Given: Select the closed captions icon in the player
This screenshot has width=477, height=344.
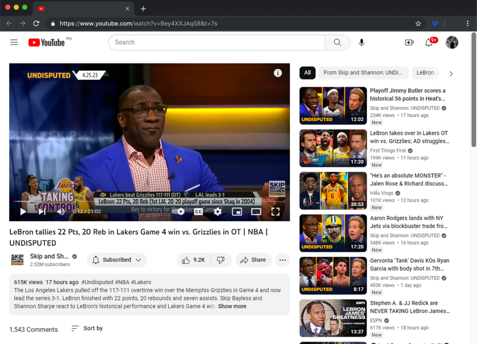Looking at the screenshot, I should tap(198, 211).
